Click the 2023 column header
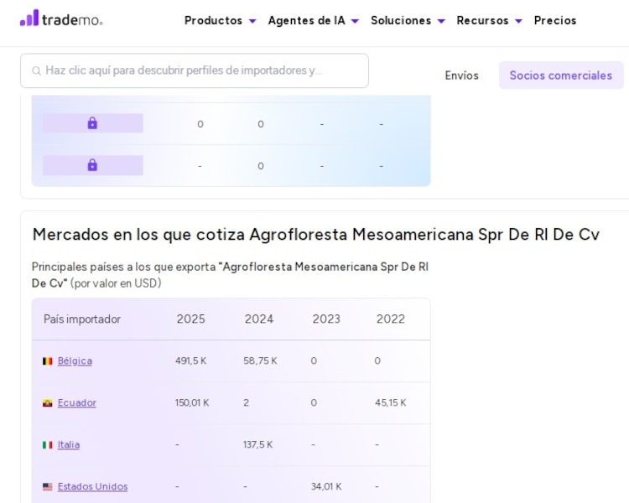 [x=326, y=319]
